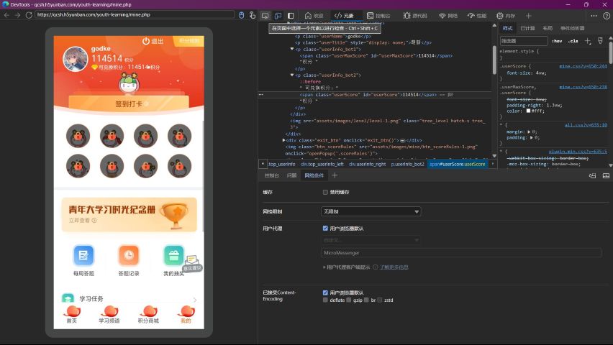Open the Memory (内存) tab
This screenshot has width=613, height=345.
click(506, 16)
